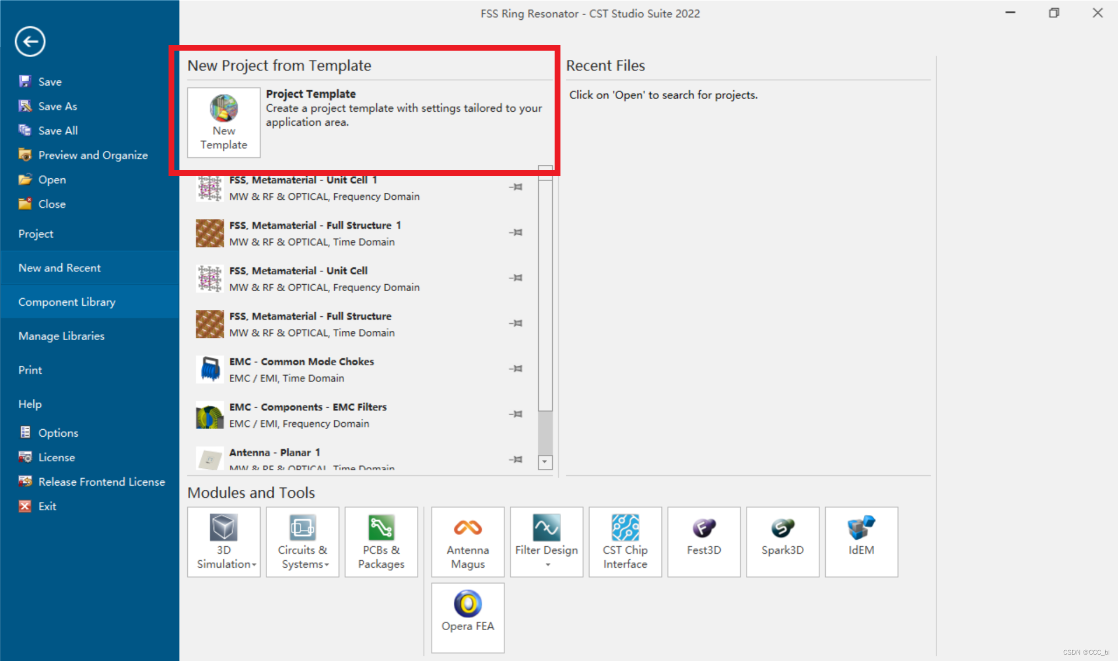Click the Exit label

click(x=47, y=506)
